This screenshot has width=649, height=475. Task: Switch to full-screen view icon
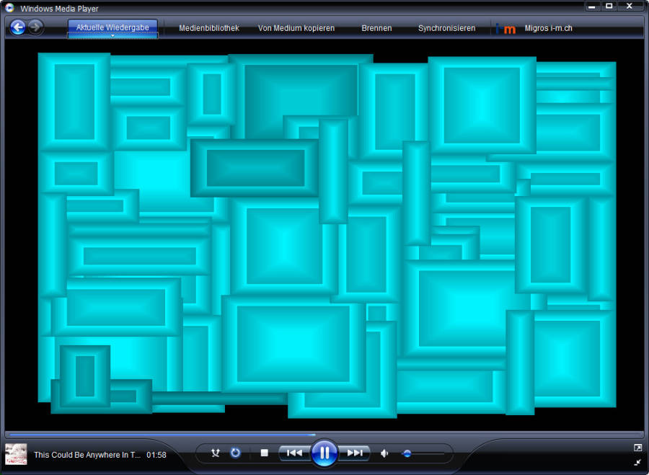[637, 448]
